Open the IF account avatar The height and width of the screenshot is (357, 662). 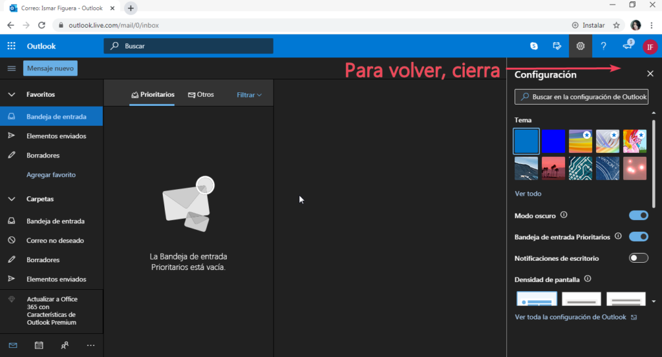tap(650, 46)
